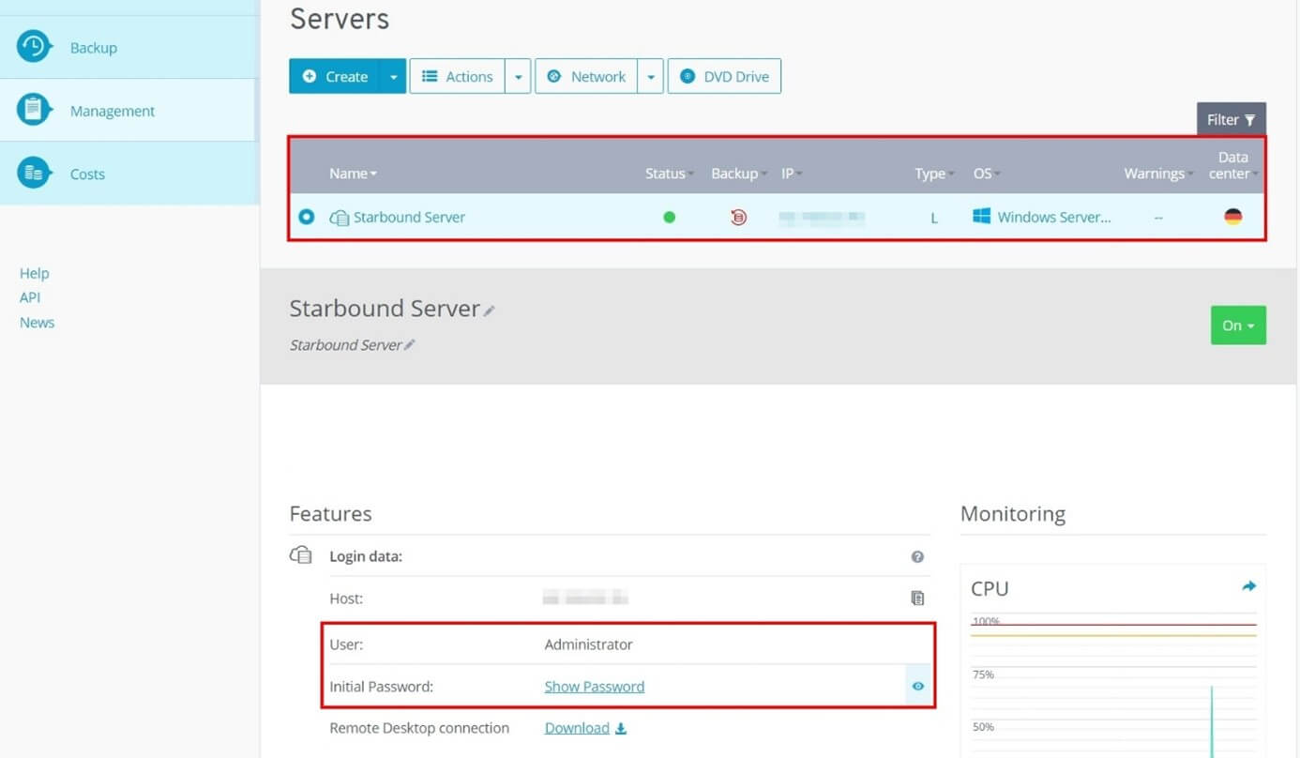Viewport: 1300px width, 758px height.
Task: Click the Costs coins icon in sidebar
Action: pos(34,173)
